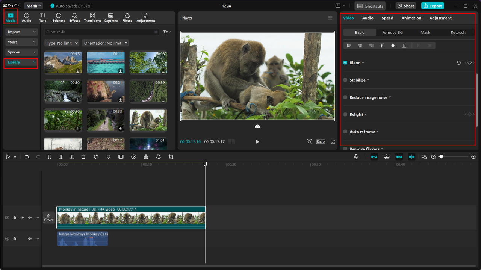
Task: Open selection tool mode dropdown arrow
Action: 15,157
